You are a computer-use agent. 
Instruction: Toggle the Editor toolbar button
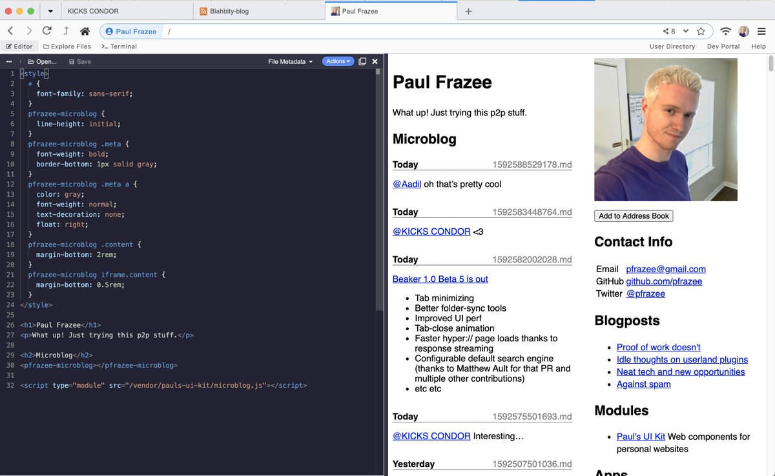(19, 46)
